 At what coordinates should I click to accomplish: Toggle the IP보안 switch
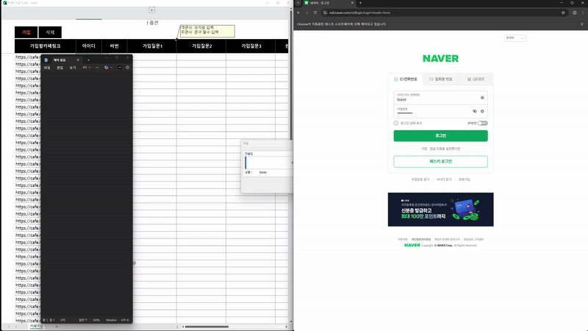[483, 123]
